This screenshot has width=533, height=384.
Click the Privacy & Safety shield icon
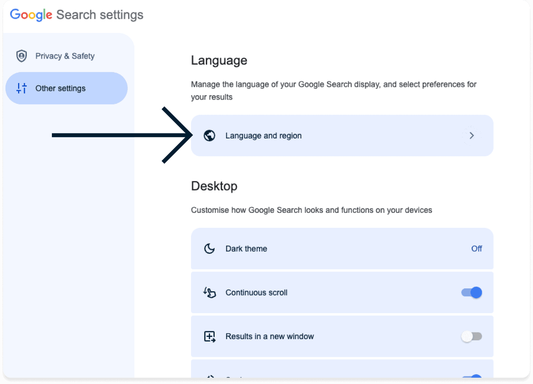[x=22, y=56]
